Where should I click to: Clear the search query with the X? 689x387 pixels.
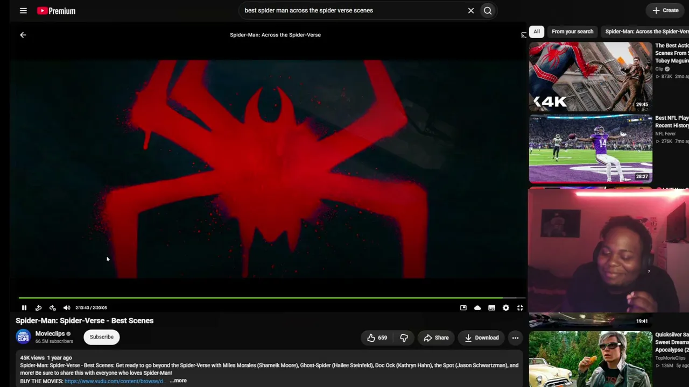point(471,10)
